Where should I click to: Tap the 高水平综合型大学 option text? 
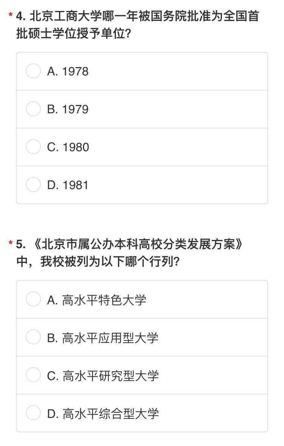click(x=110, y=413)
